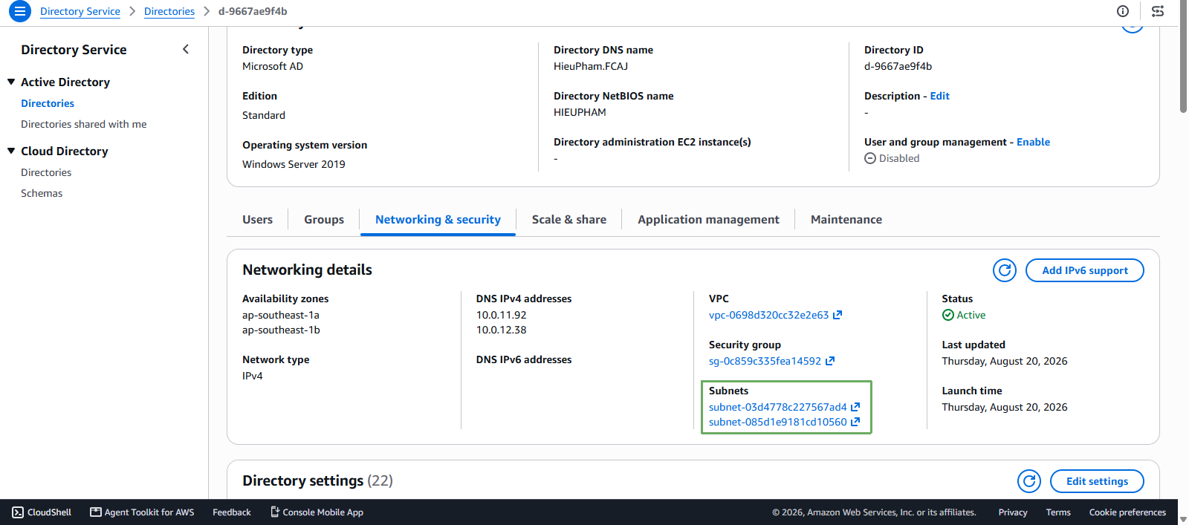Click NetBIOS name HIEUPHAM
Viewport: 1189px width, 525px height.
[580, 112]
